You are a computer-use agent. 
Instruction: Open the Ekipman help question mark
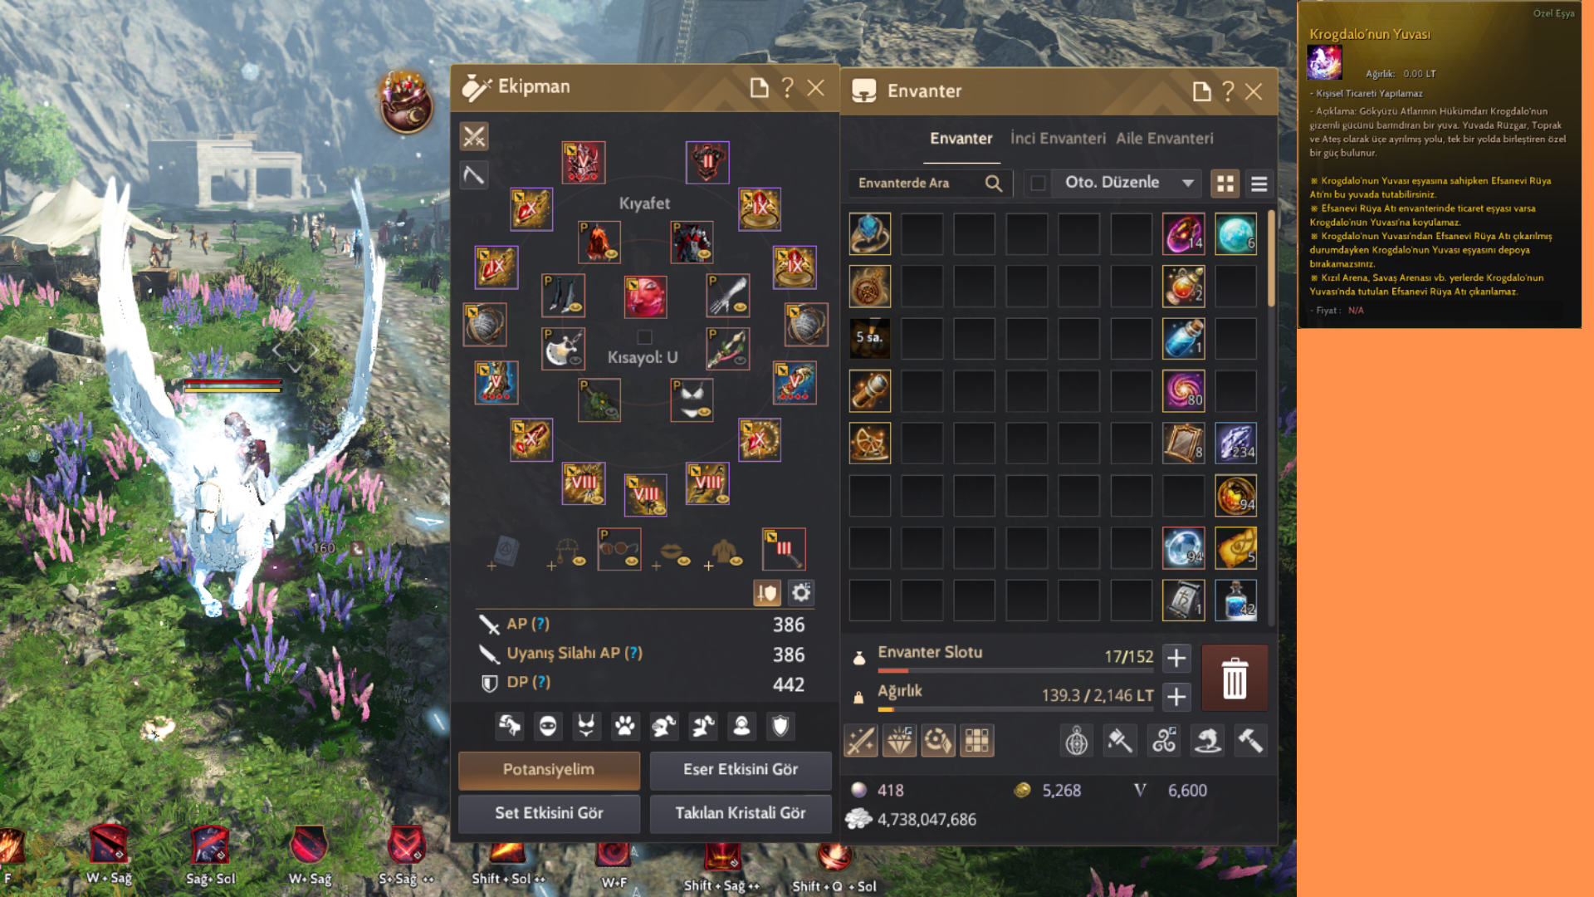click(788, 87)
